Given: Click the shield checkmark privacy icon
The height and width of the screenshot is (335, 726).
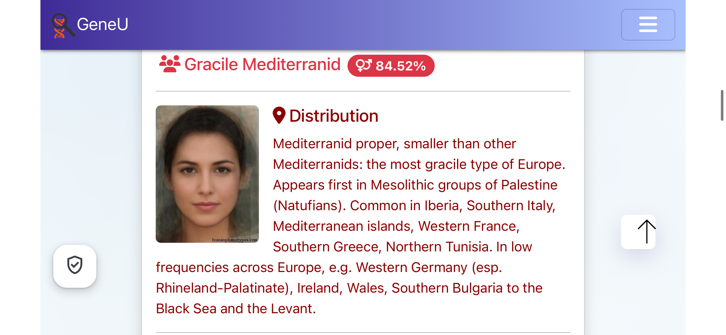Looking at the screenshot, I should [x=75, y=265].
